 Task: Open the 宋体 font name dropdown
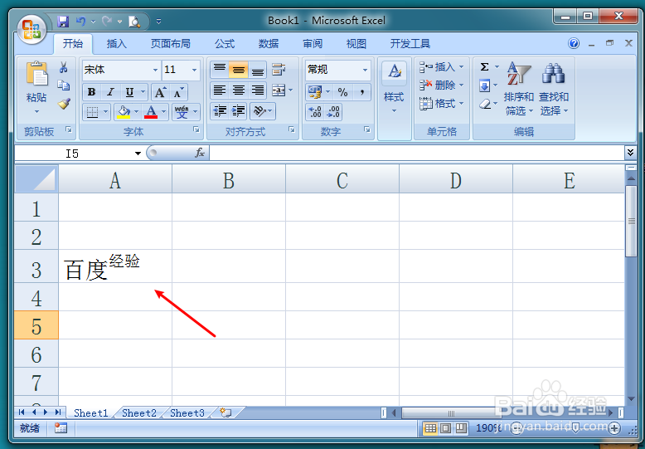156,70
